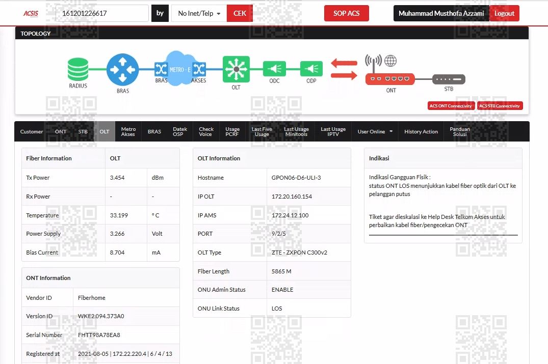Open the BRAS tab

(x=154, y=131)
